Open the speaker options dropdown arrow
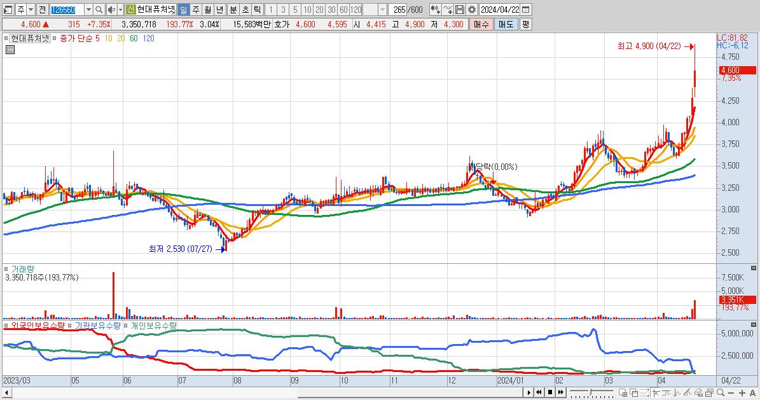The width and height of the screenshot is (760, 400). 120,10
